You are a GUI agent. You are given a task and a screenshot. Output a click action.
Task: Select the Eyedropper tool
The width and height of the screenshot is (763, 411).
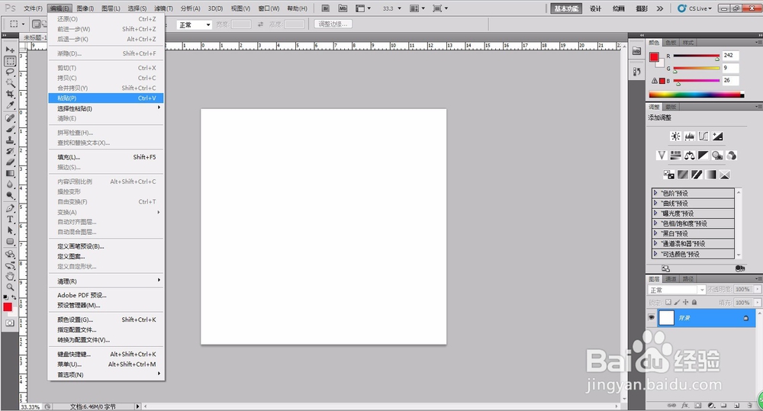10,104
